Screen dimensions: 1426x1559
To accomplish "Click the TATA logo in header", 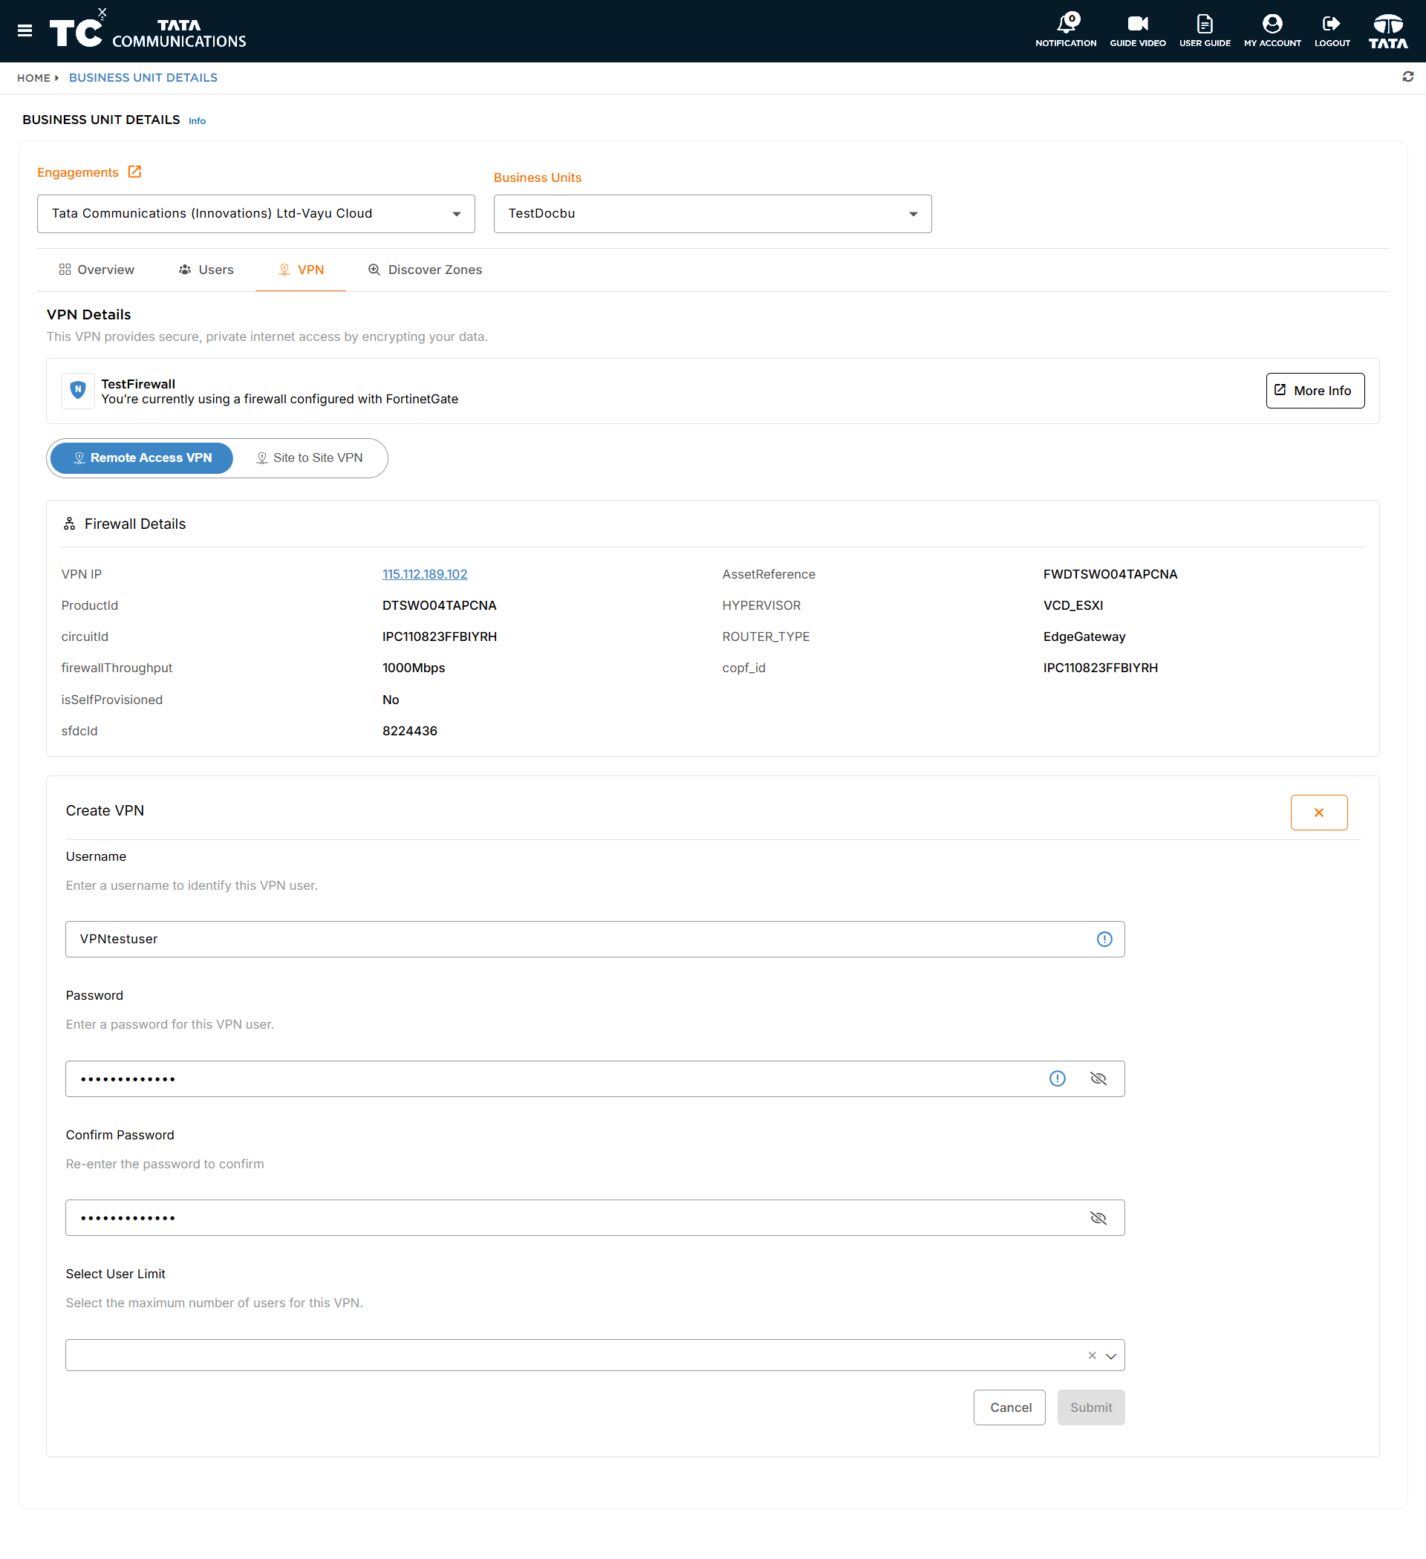I will [x=1388, y=31].
